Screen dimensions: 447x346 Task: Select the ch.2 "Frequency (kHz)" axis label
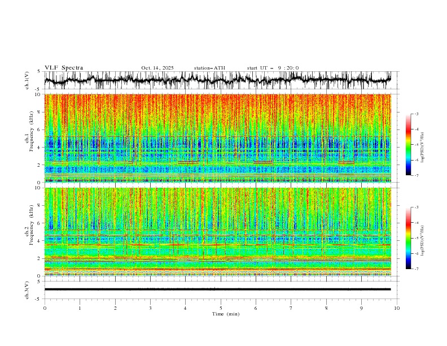coord(32,225)
